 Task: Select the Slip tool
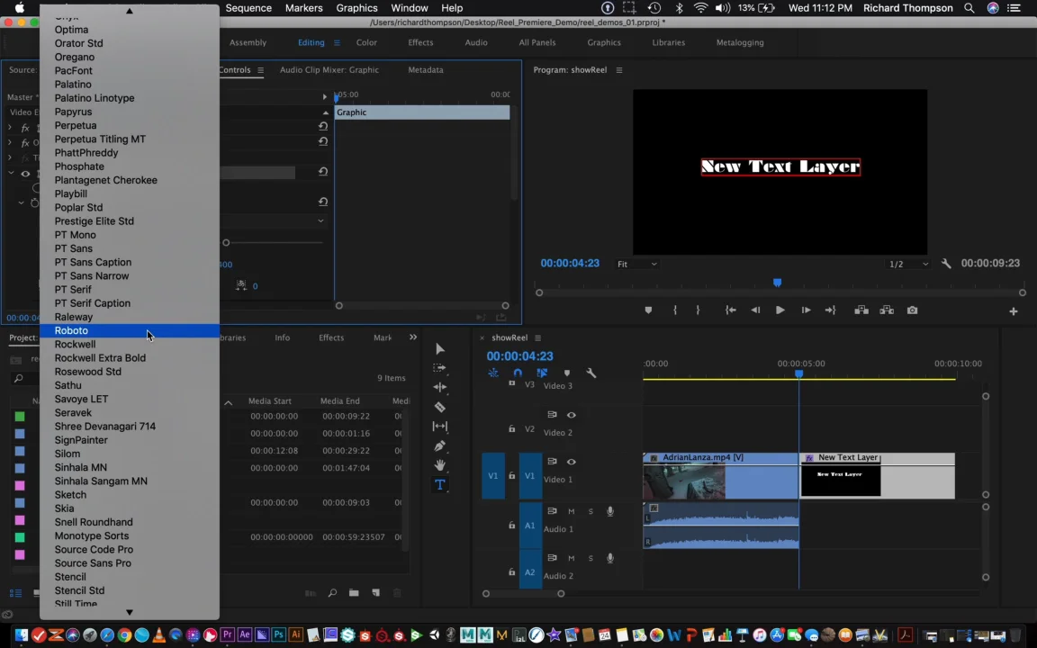[x=440, y=427]
